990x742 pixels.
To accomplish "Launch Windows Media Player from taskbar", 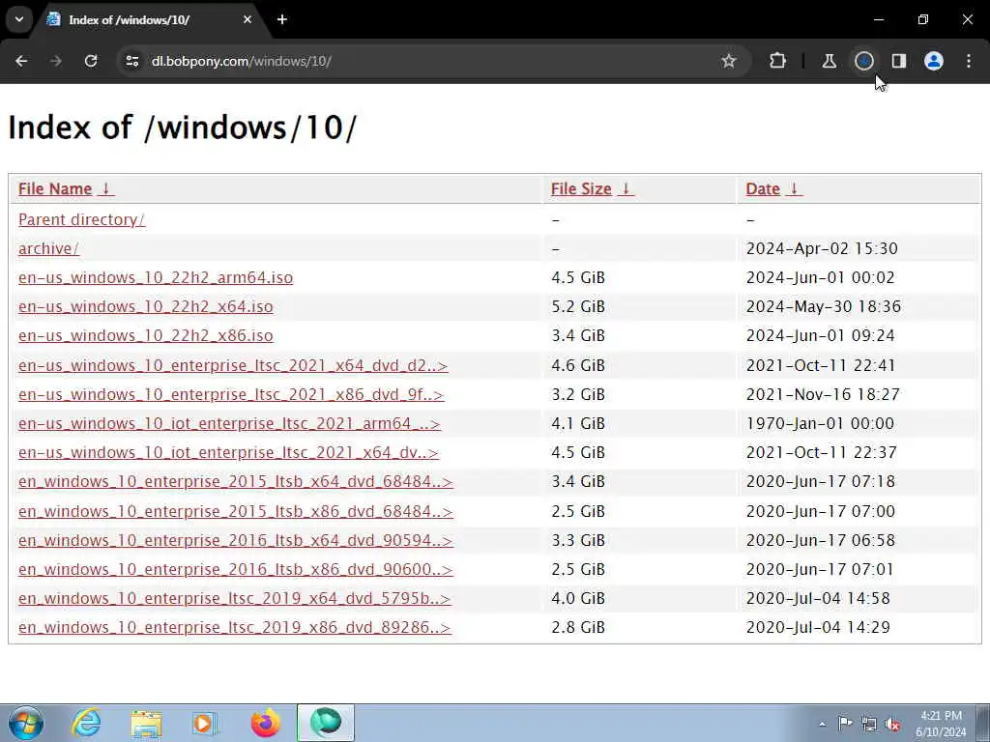I will (205, 723).
